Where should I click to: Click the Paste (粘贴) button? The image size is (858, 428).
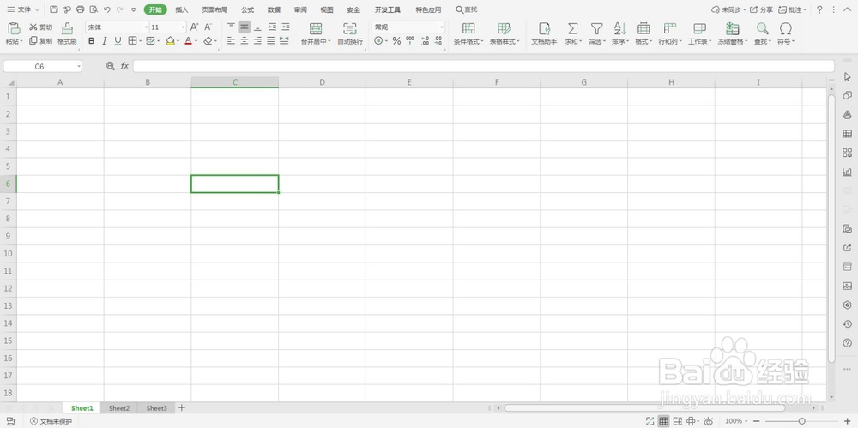15,34
